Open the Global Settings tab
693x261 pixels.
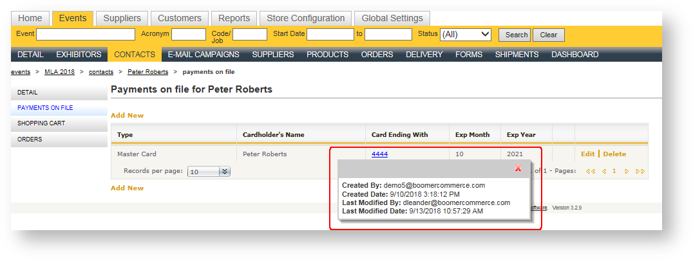pyautogui.click(x=392, y=19)
